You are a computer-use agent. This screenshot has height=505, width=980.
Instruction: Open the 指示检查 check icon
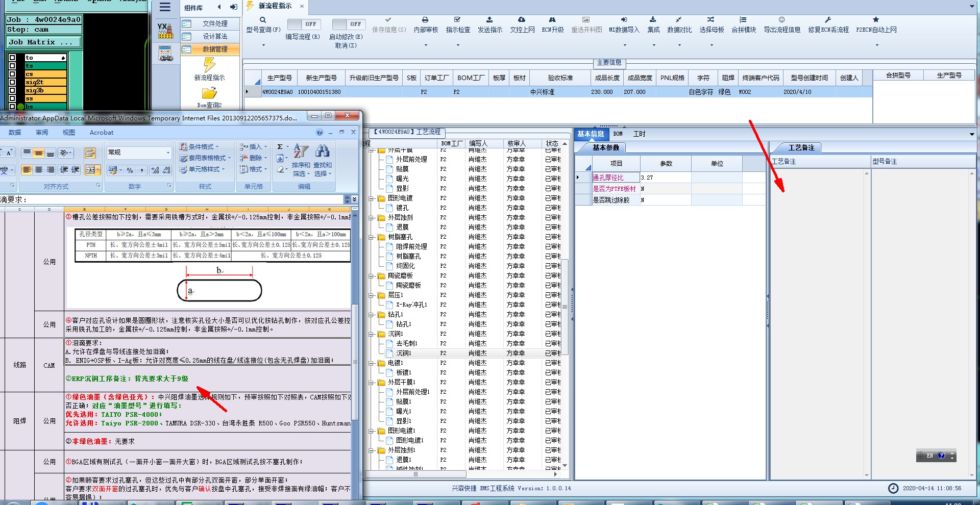(457, 20)
